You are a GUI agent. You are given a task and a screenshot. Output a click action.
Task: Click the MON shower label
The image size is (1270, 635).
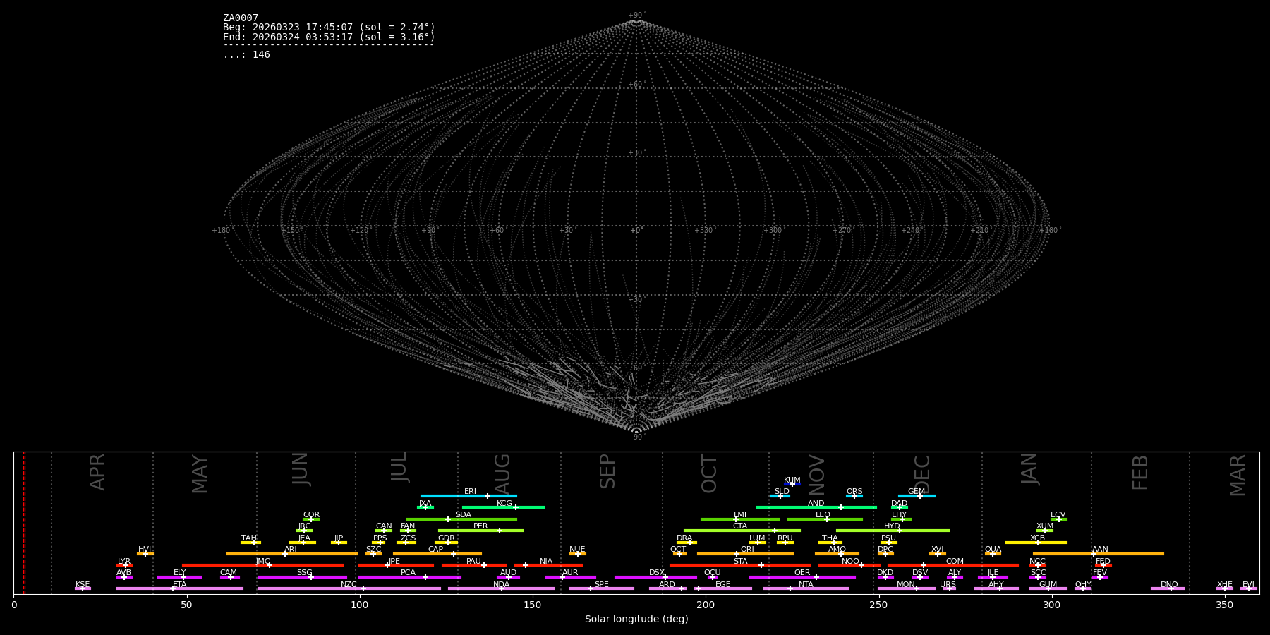coord(906,585)
